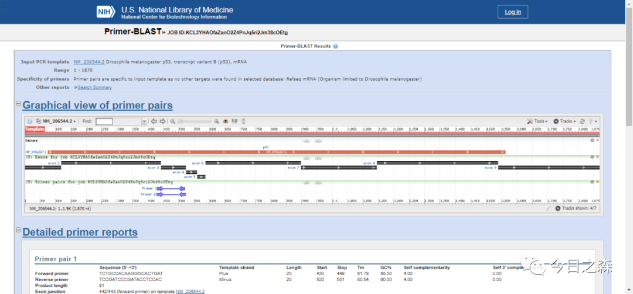Image resolution: width=633 pixels, height=294 pixels.
Task: Pan left with the left arrow icon
Action: point(154,121)
